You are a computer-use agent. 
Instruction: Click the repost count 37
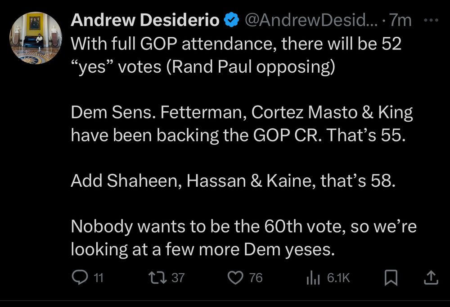click(x=178, y=278)
